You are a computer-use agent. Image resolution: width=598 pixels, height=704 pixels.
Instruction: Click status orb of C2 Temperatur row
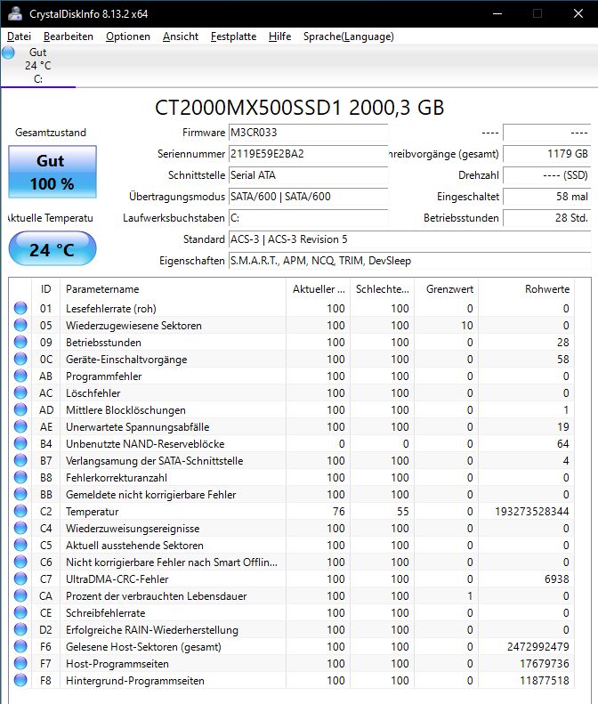pos(20,511)
